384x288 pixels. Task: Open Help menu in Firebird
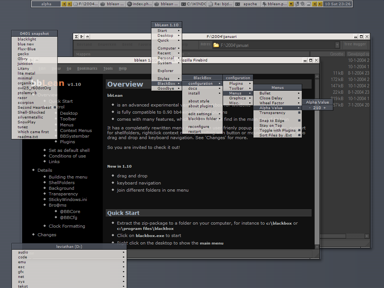123,69
